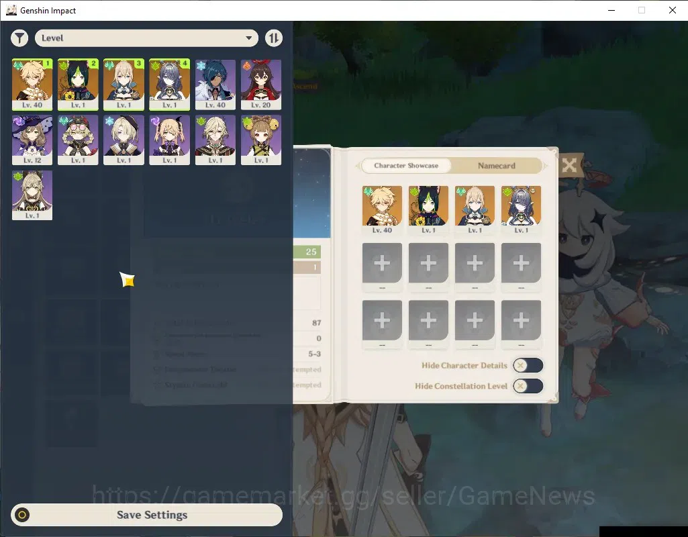The image size is (688, 537).
Task: Toggle Hide Constellation Level switch
Action: pyautogui.click(x=528, y=386)
